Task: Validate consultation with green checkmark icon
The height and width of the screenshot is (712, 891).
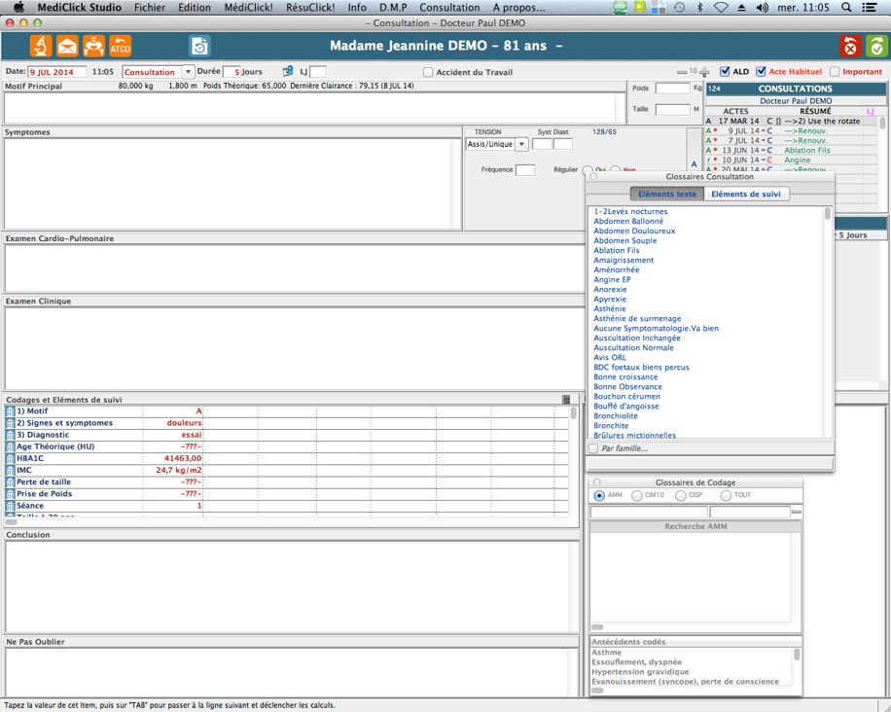Action: point(876,46)
